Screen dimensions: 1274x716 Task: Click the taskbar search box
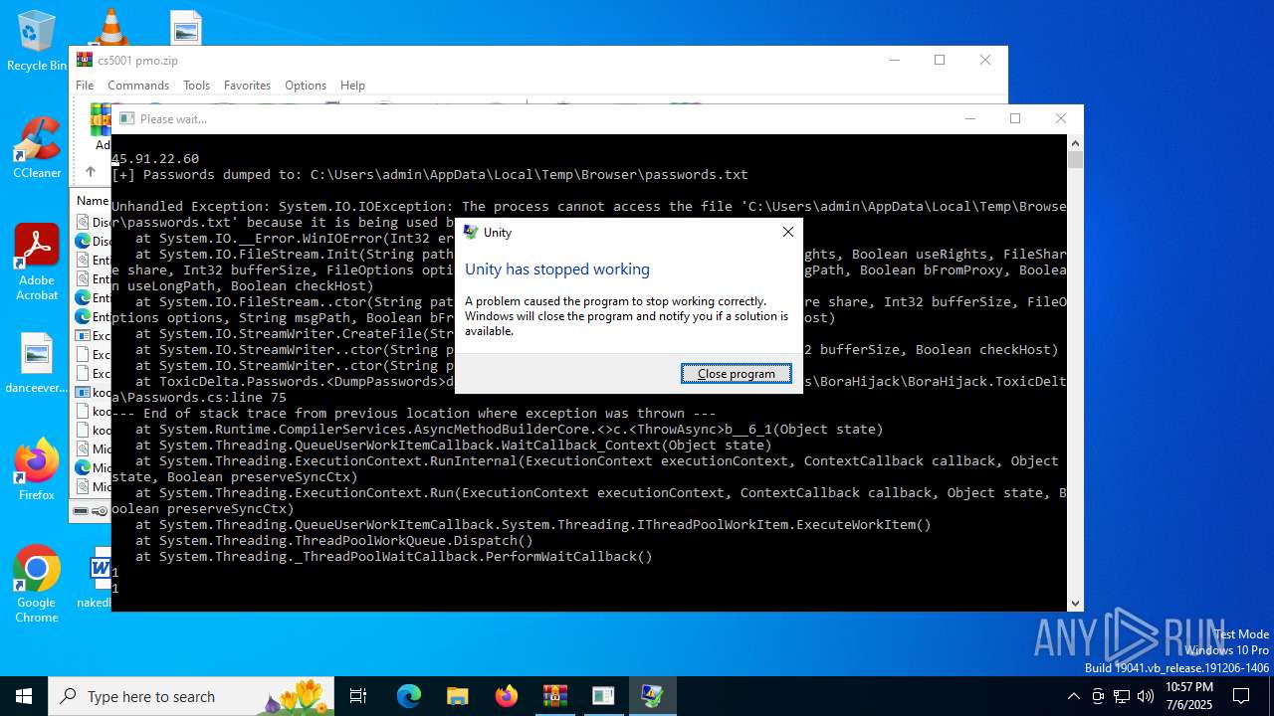pos(191,696)
